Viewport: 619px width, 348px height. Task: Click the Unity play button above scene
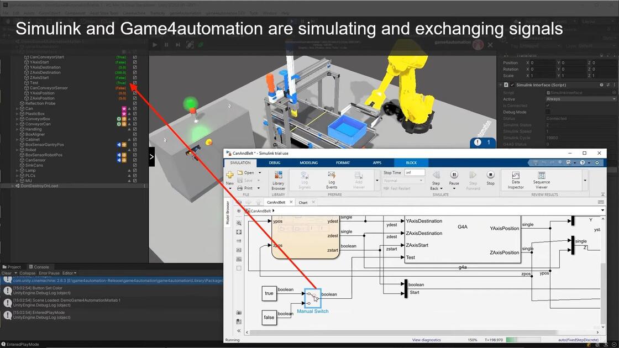coord(155,45)
